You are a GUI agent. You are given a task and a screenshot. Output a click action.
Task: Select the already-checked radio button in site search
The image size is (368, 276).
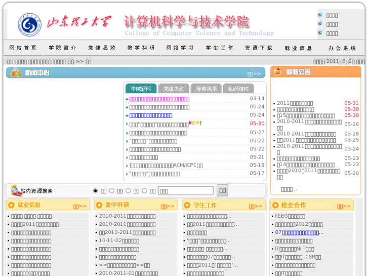pos(95,191)
